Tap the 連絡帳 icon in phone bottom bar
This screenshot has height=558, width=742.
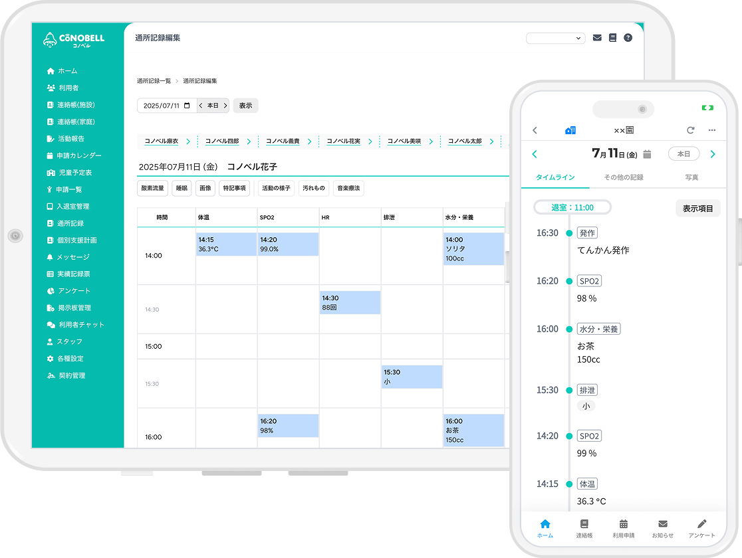point(584,523)
